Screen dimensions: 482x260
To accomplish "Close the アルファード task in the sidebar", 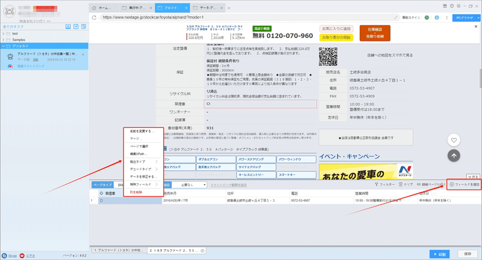I will tap(83, 55).
